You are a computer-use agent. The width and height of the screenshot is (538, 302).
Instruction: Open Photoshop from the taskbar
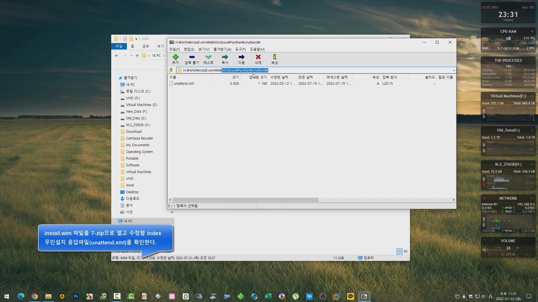76,296
